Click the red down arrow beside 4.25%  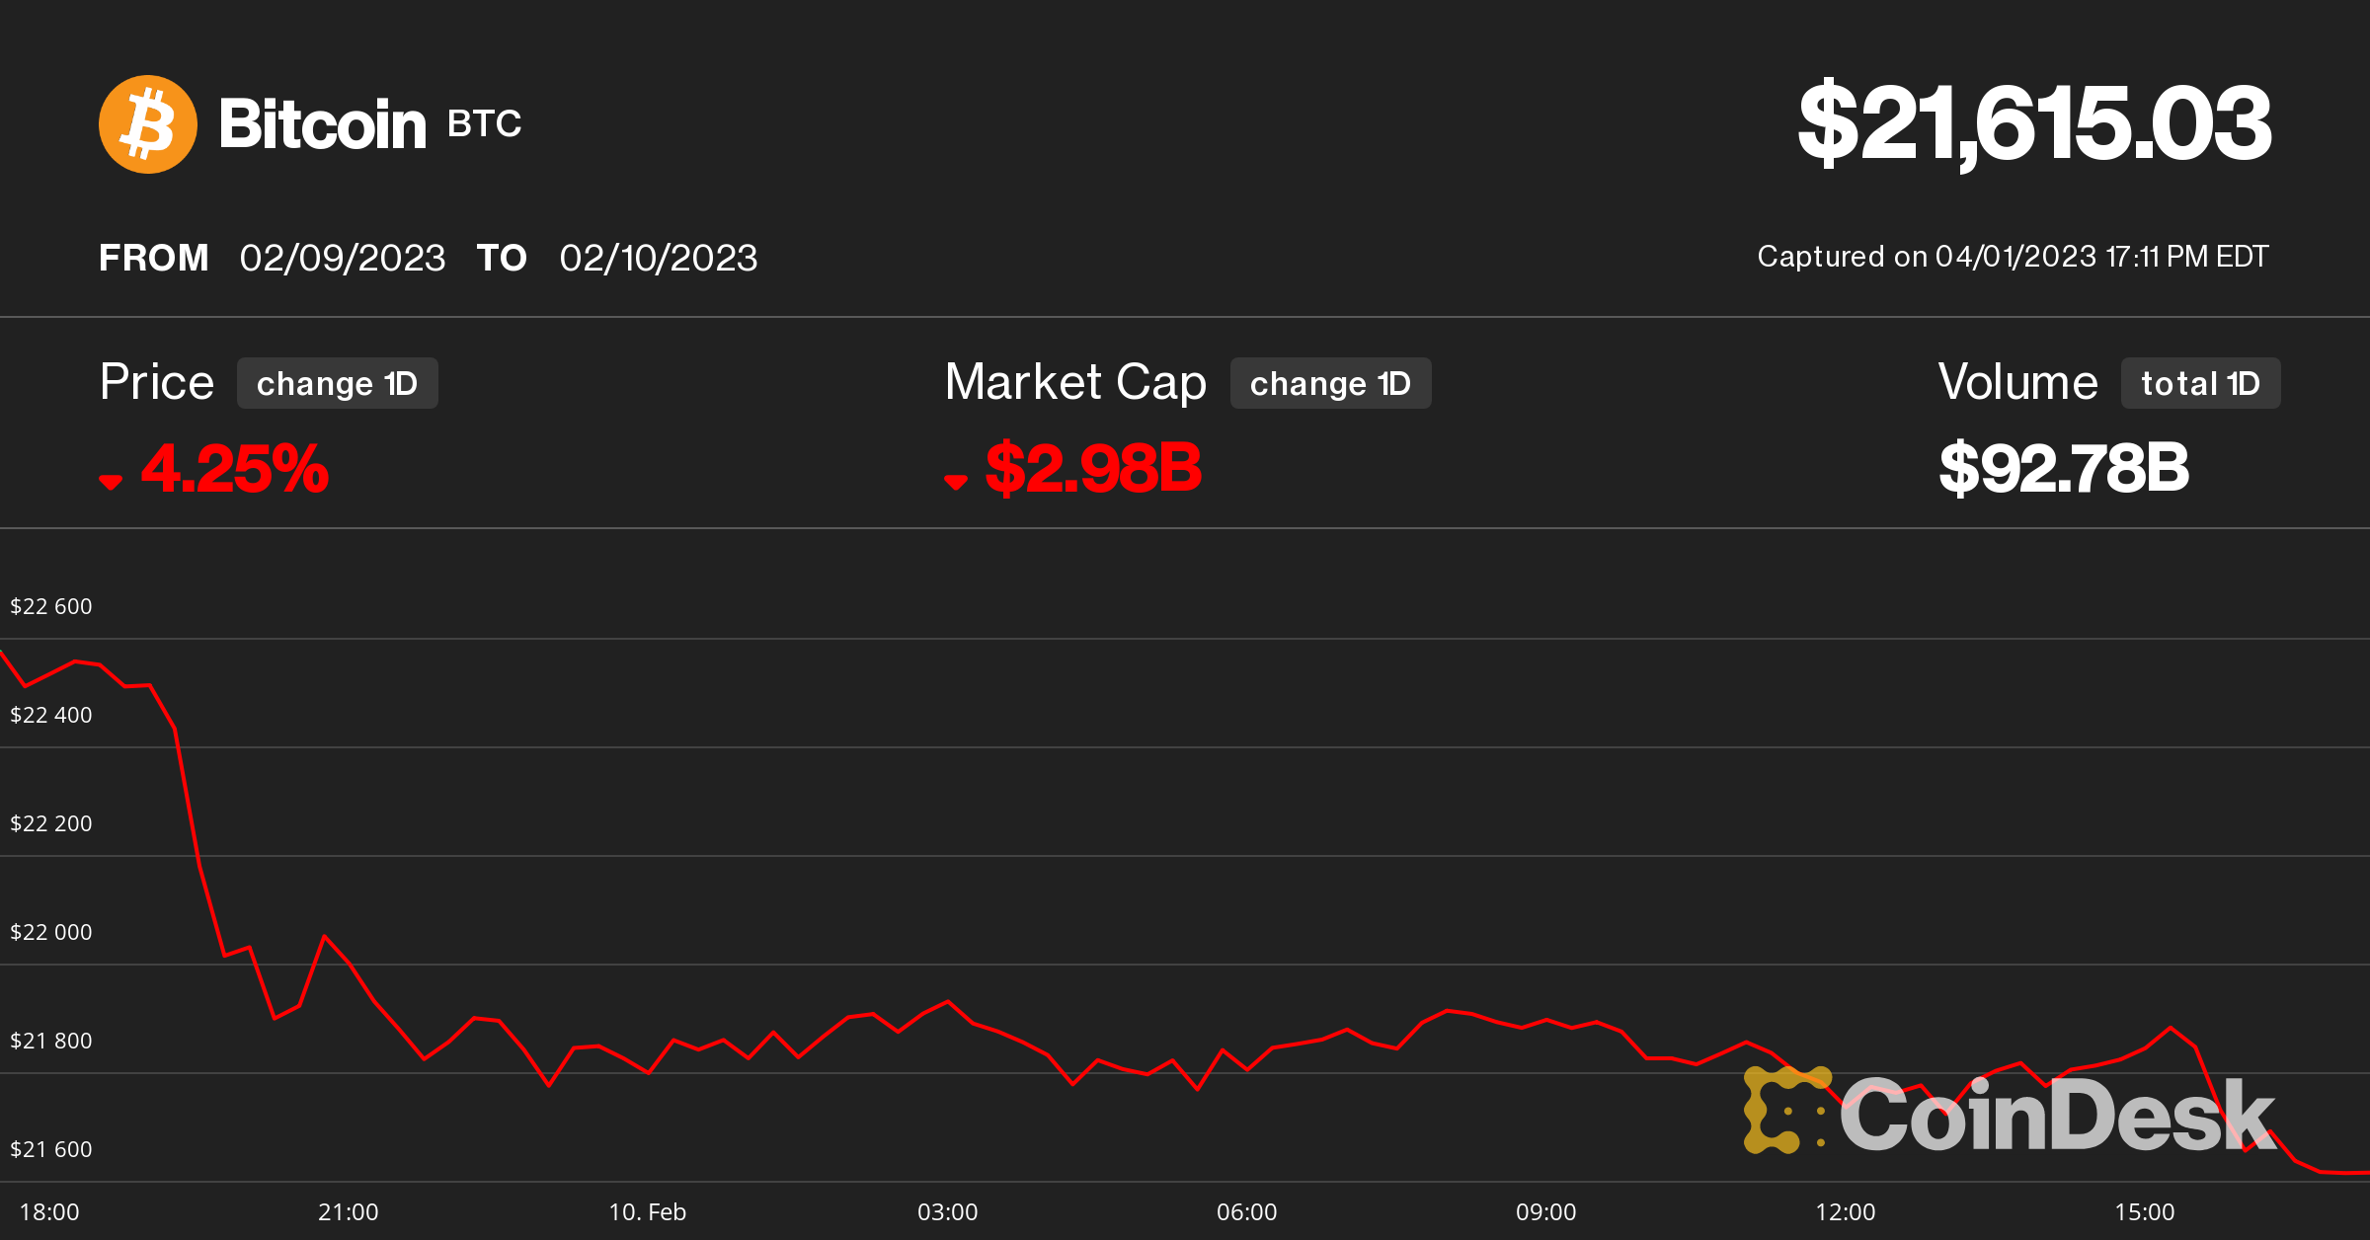pos(111,482)
